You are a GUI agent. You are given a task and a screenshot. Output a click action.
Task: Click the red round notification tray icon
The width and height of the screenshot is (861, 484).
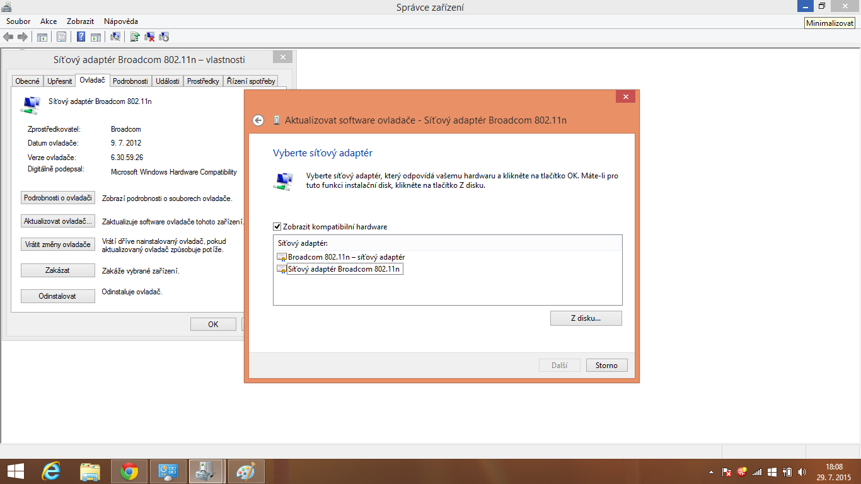click(742, 471)
